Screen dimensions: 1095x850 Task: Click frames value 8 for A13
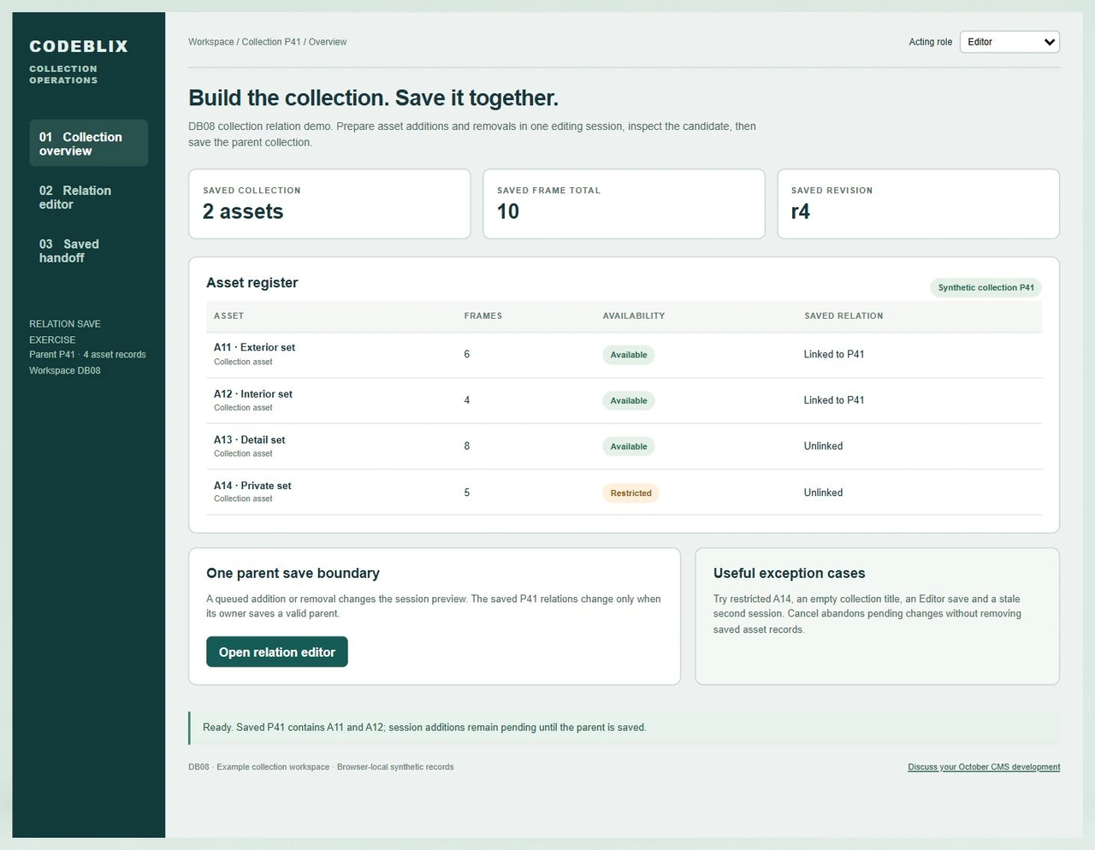pos(466,446)
